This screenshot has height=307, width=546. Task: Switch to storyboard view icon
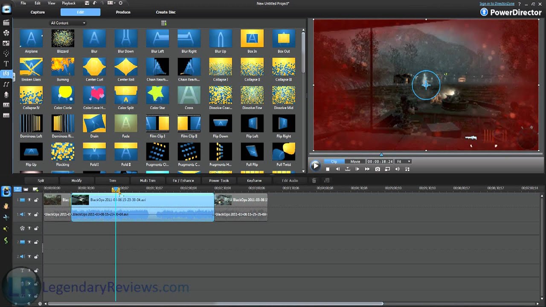(26, 189)
